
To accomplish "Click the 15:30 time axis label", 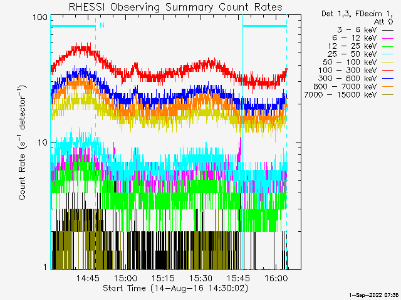I will tap(200, 278).
